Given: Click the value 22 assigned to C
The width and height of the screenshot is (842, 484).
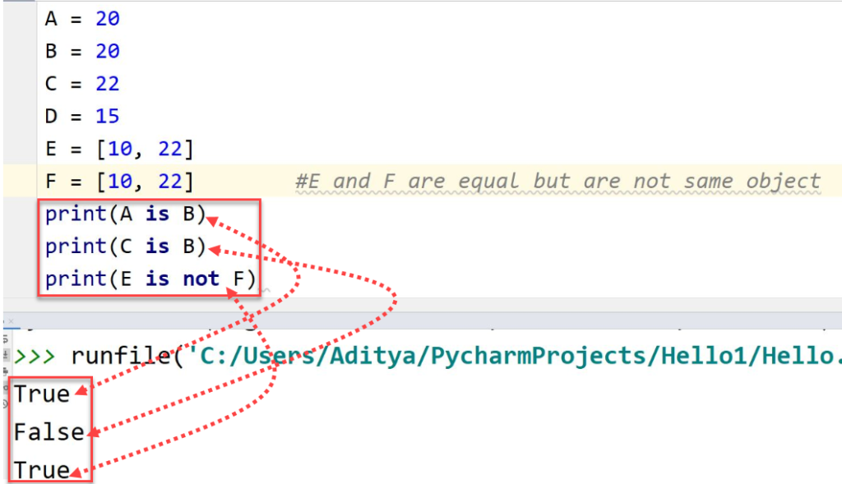Looking at the screenshot, I should click(108, 85).
